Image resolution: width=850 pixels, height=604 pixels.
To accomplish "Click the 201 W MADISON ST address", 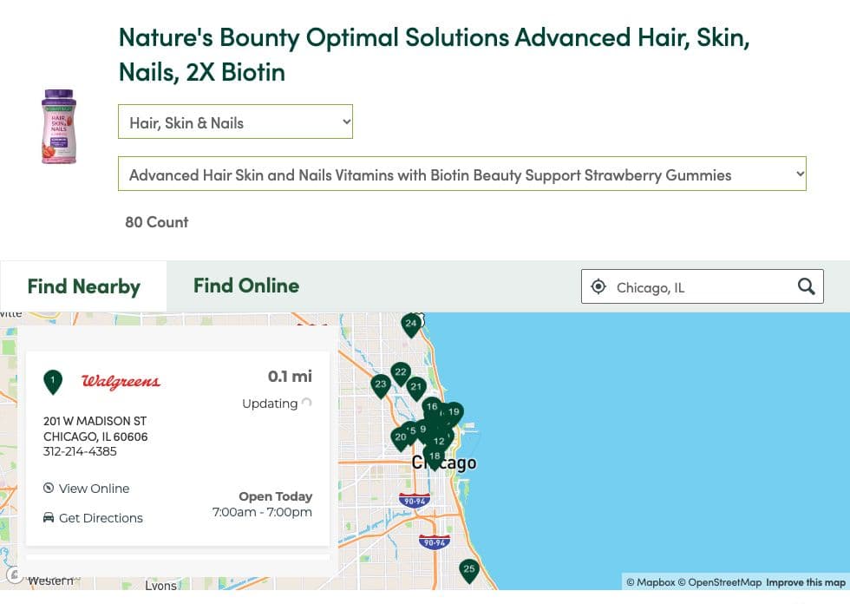I will [95, 421].
